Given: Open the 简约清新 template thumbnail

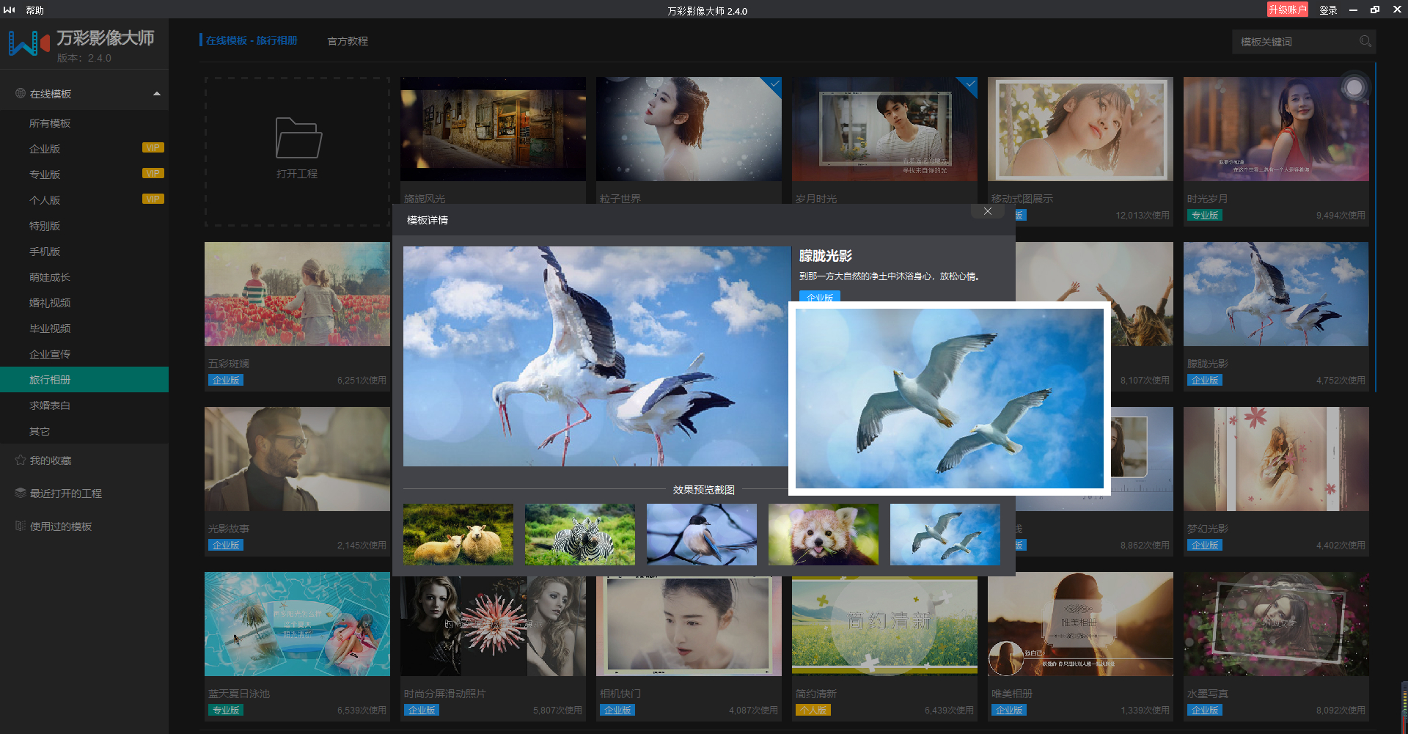Looking at the screenshot, I should click(884, 626).
